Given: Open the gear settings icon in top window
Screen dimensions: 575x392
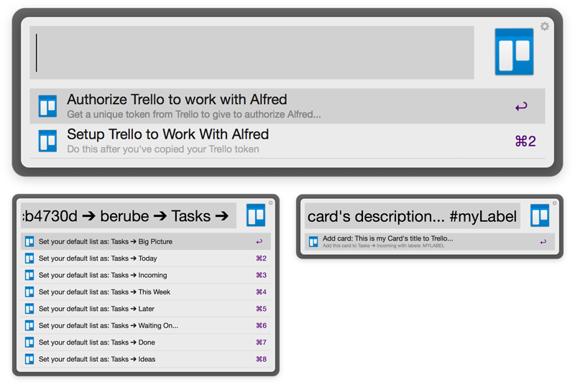Looking at the screenshot, I should pos(545,27).
